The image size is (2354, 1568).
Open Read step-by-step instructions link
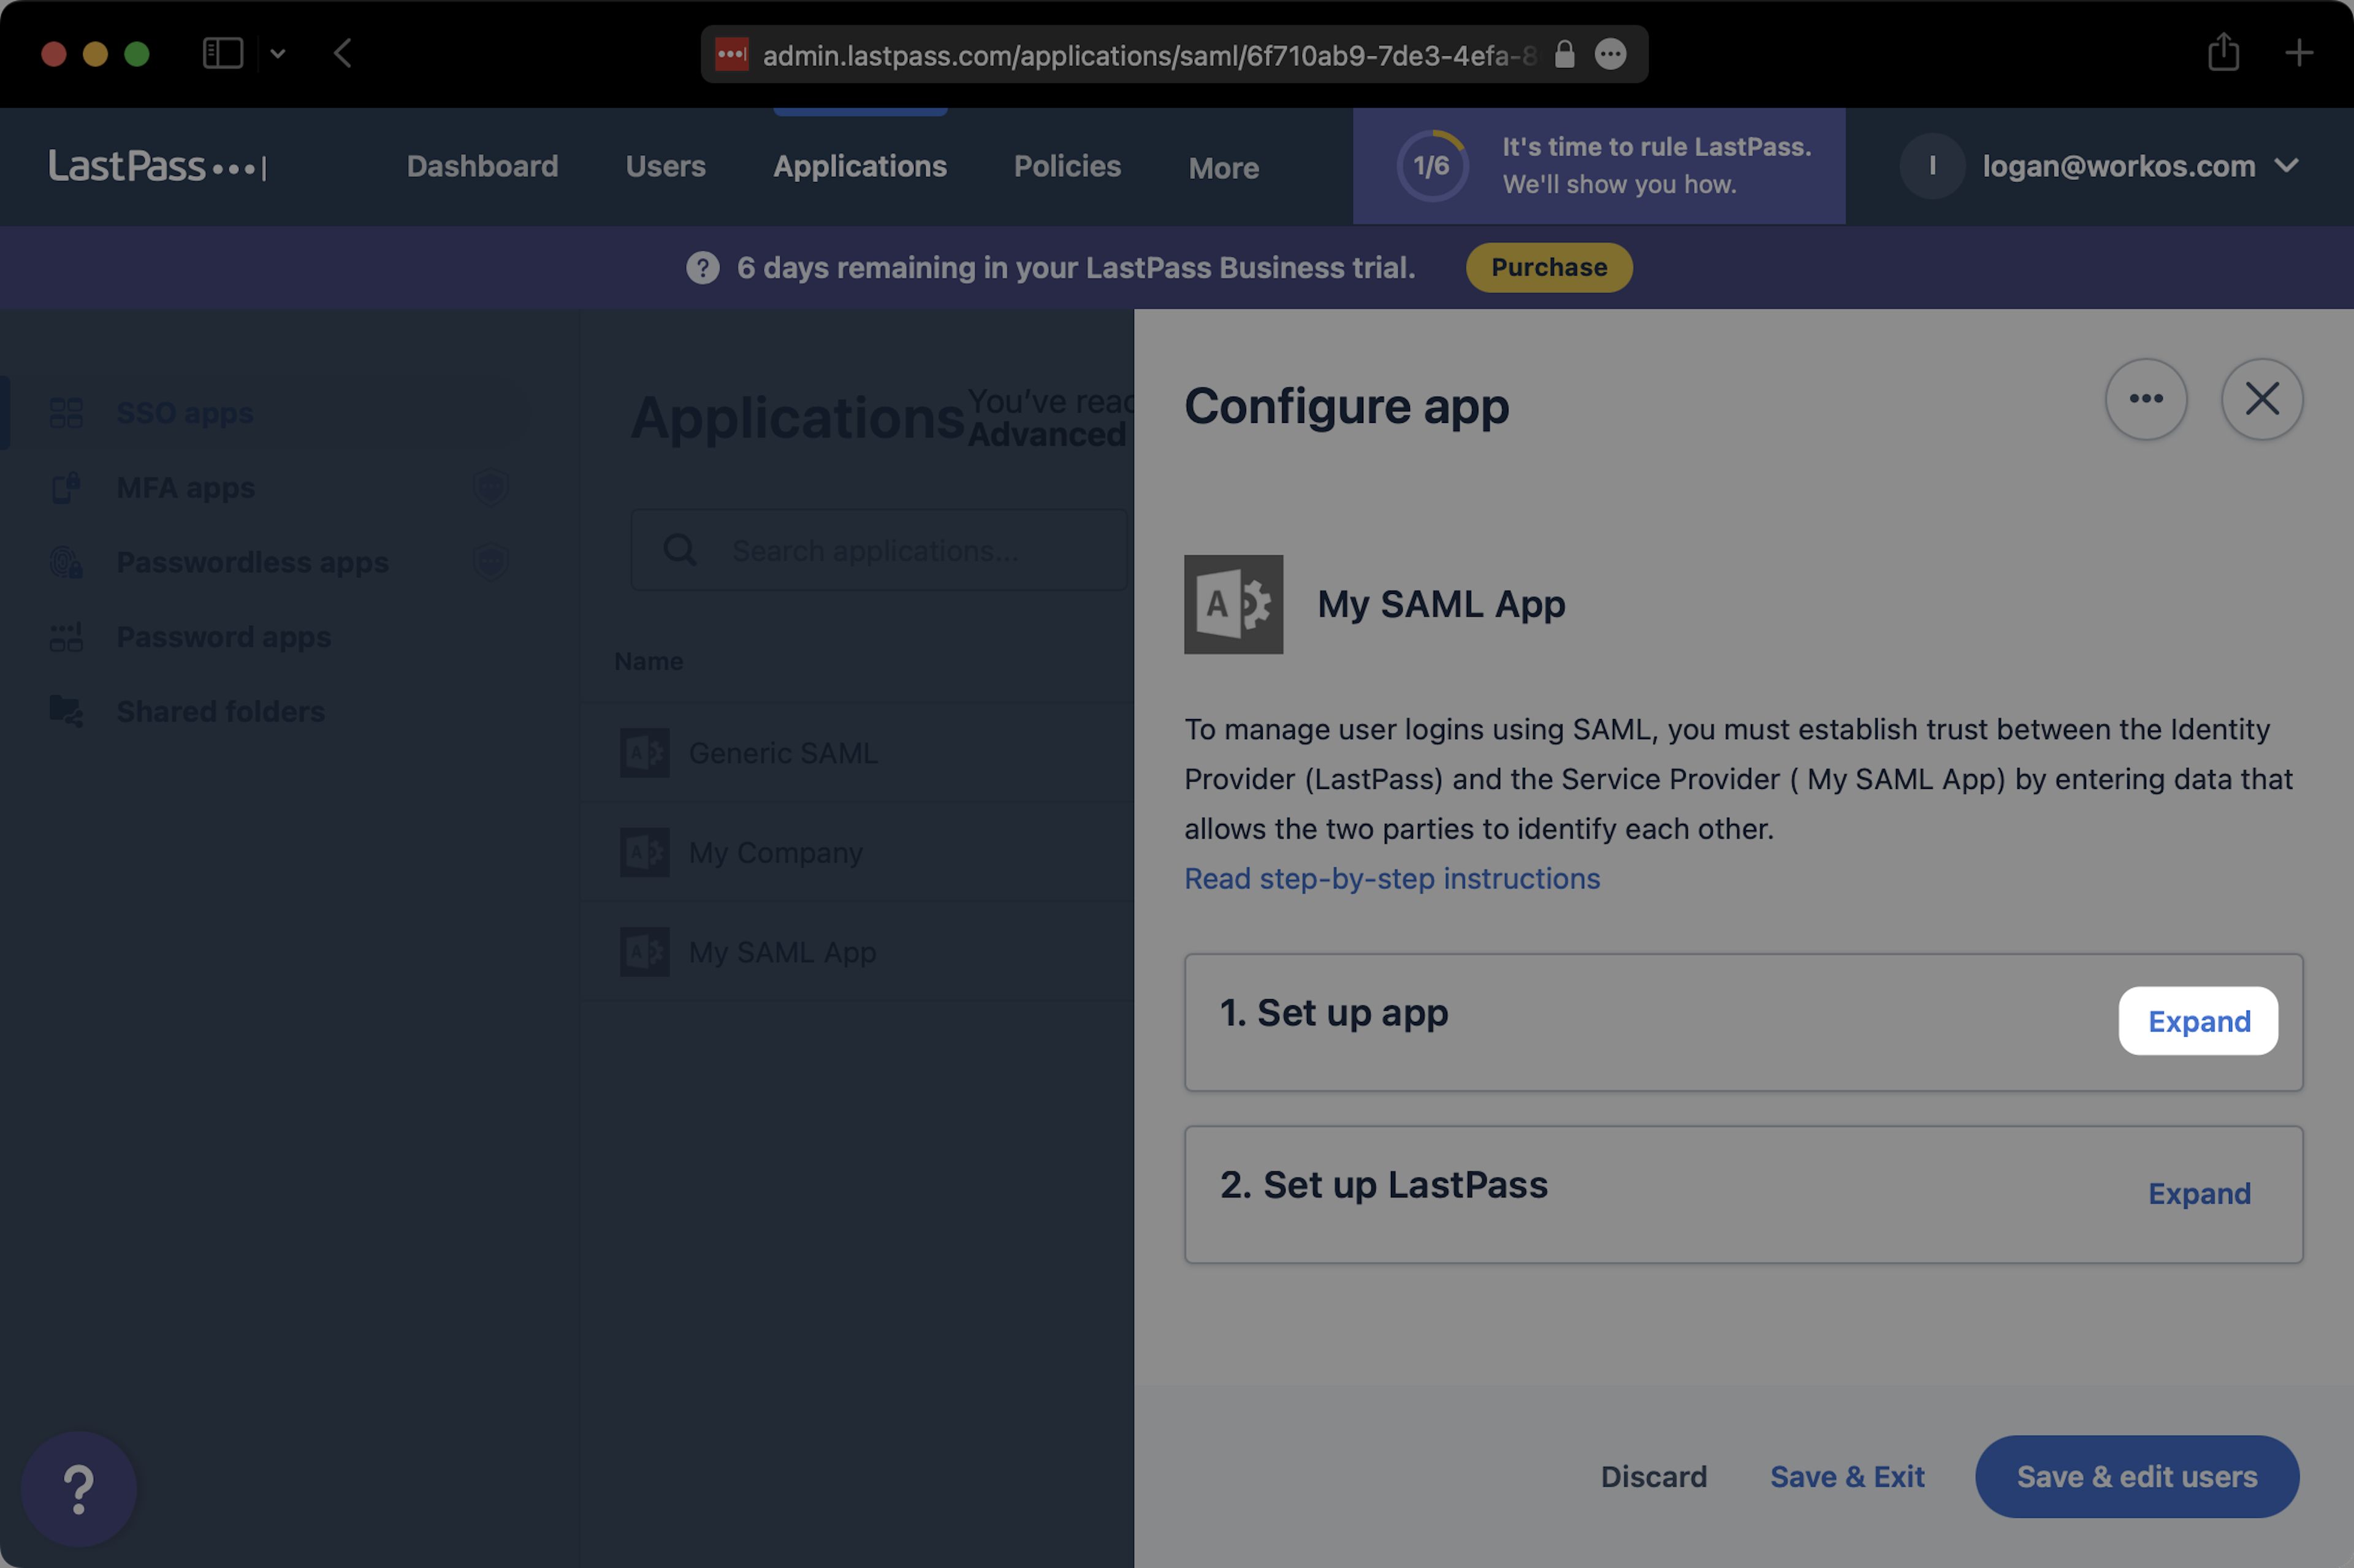click(1391, 878)
